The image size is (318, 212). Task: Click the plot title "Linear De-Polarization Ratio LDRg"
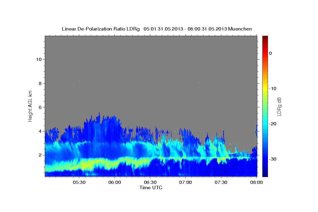(x=101, y=29)
